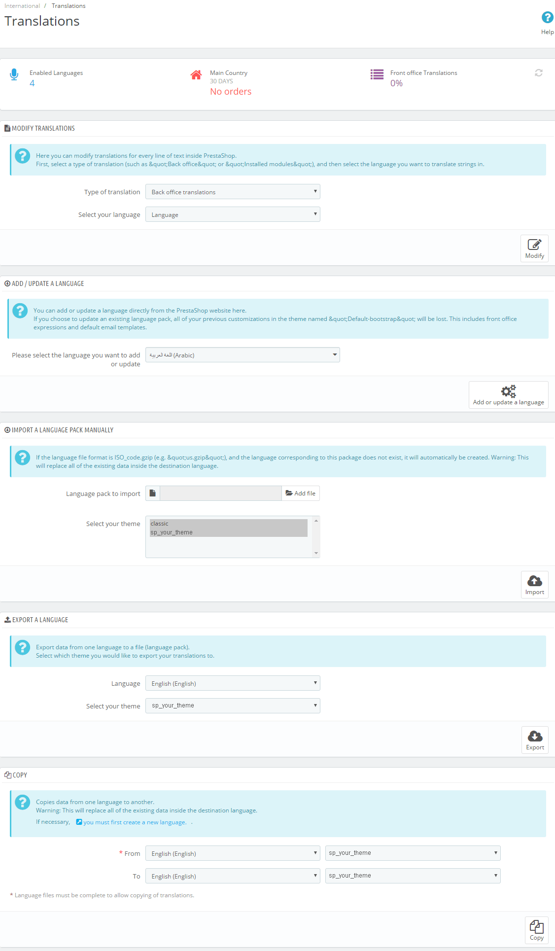
Task: Click the Copy files icon button
Action: [536, 926]
